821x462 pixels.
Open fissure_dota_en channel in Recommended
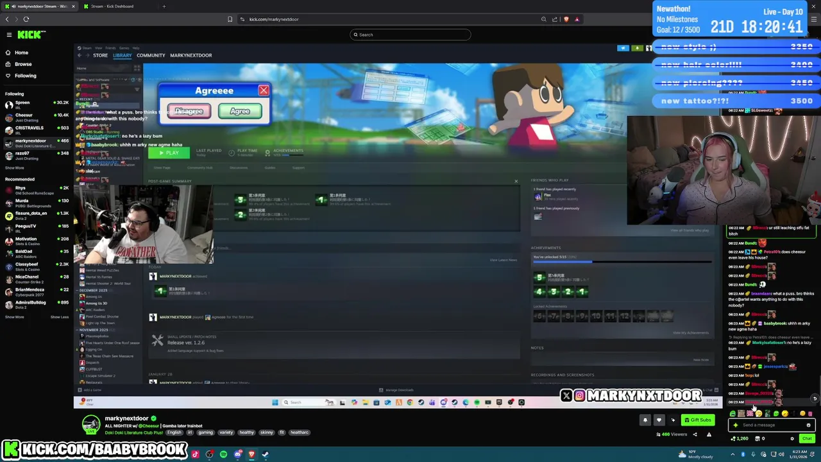37,216
